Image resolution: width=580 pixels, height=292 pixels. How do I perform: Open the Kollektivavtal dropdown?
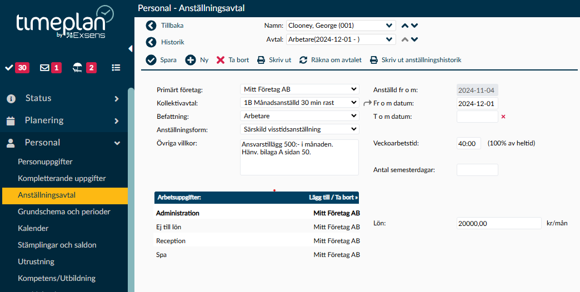(x=299, y=102)
